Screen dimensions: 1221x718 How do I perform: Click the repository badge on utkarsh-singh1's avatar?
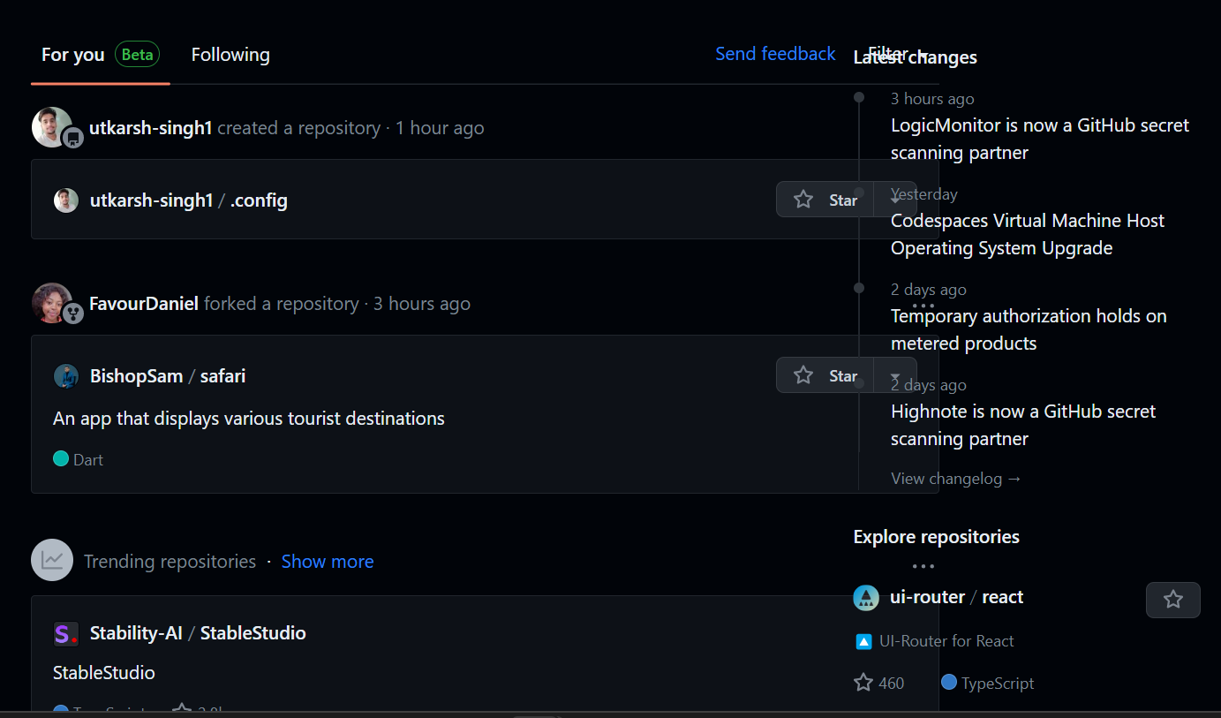71,139
